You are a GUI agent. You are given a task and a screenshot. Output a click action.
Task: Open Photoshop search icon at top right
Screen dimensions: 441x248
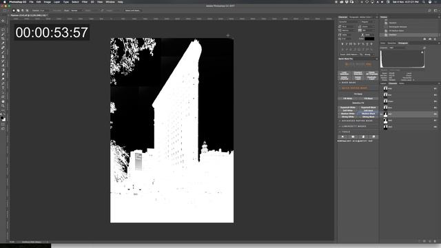tap(429, 10)
